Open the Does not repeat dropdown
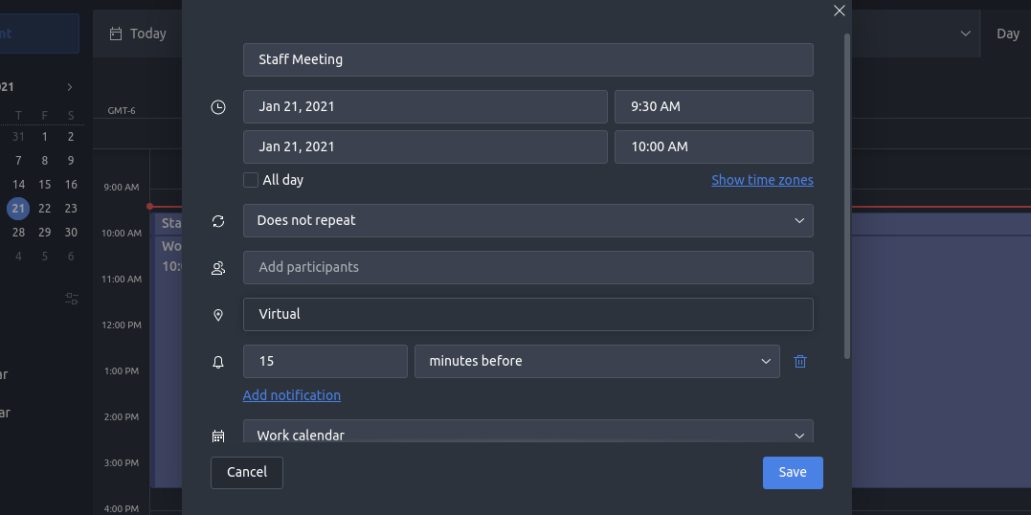Image resolution: width=1031 pixels, height=515 pixels. 527,220
